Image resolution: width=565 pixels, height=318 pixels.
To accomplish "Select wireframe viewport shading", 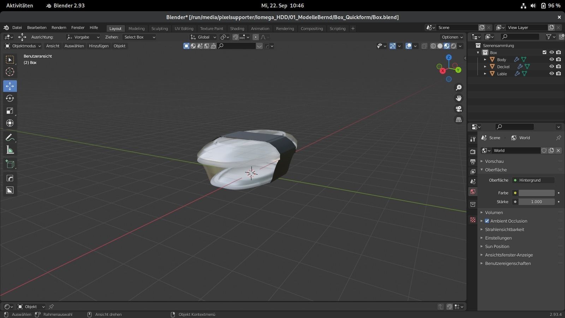I will coord(433,46).
